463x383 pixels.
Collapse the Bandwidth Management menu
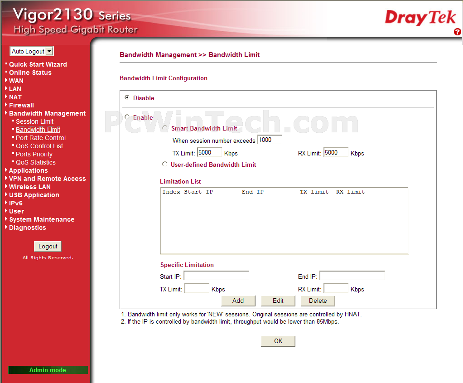point(47,113)
